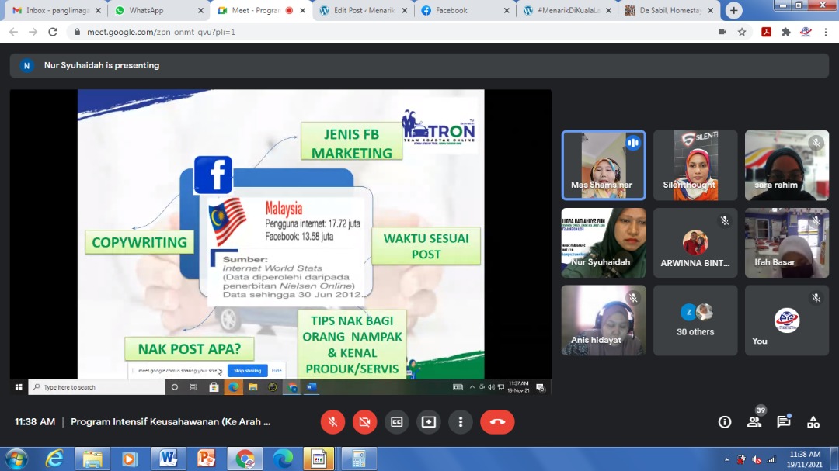Open the Chrome three-dot menu
Viewport: 839px width, 471px height.
click(827, 32)
